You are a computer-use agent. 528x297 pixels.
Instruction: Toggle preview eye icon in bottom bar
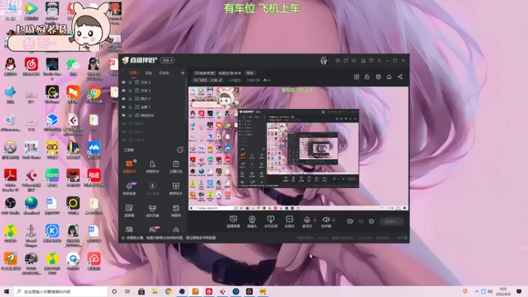coord(361,221)
